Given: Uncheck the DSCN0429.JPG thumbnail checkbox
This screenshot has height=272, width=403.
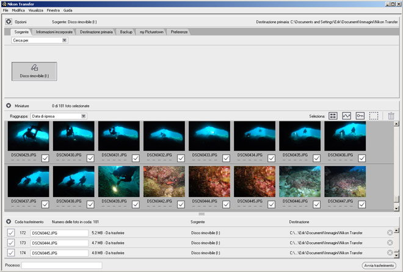Looking at the screenshot, I should click(x=46, y=159).
